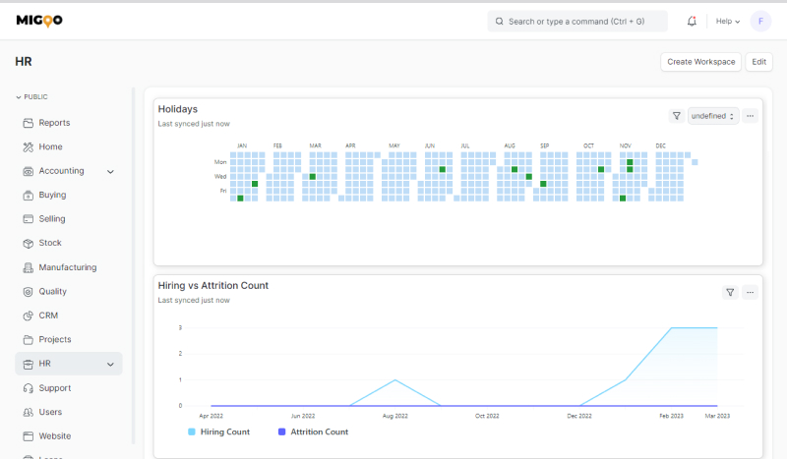Select the Buying basket icon

29,195
